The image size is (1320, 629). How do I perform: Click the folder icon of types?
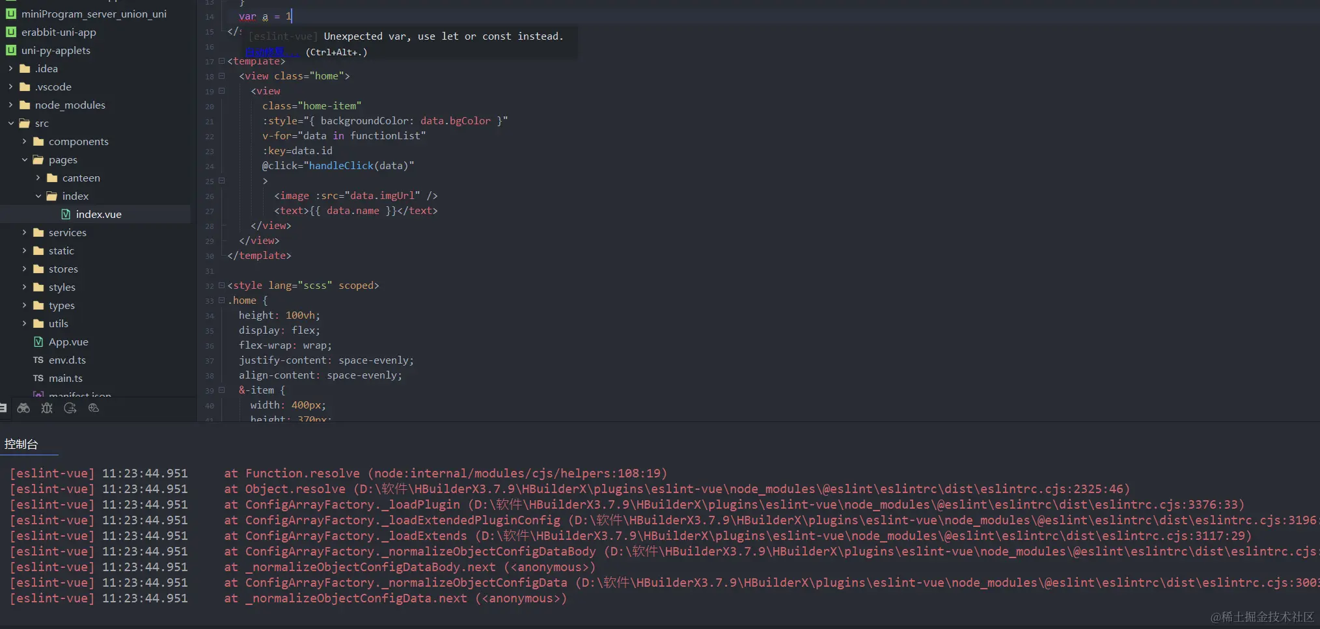coord(38,305)
